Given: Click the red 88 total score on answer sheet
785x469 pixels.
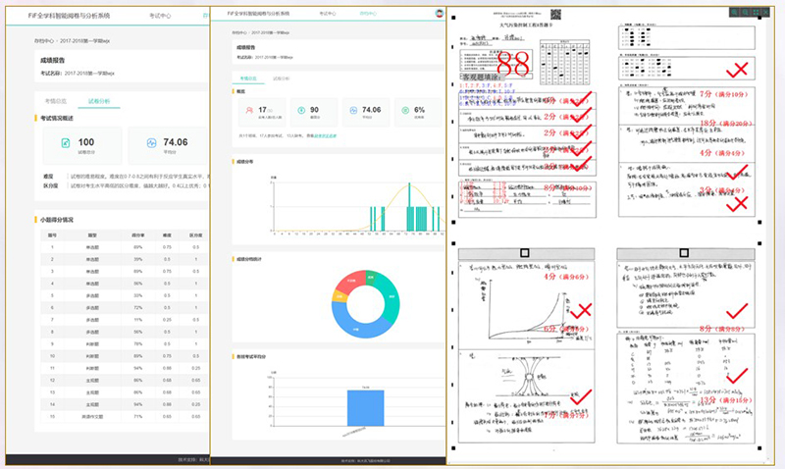Looking at the screenshot, I should pos(513,64).
